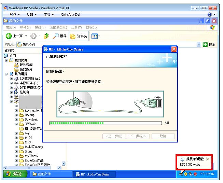The height and width of the screenshot is (183, 223).
Task: Expand the Acer veriton folder node
Action: coord(16,111)
